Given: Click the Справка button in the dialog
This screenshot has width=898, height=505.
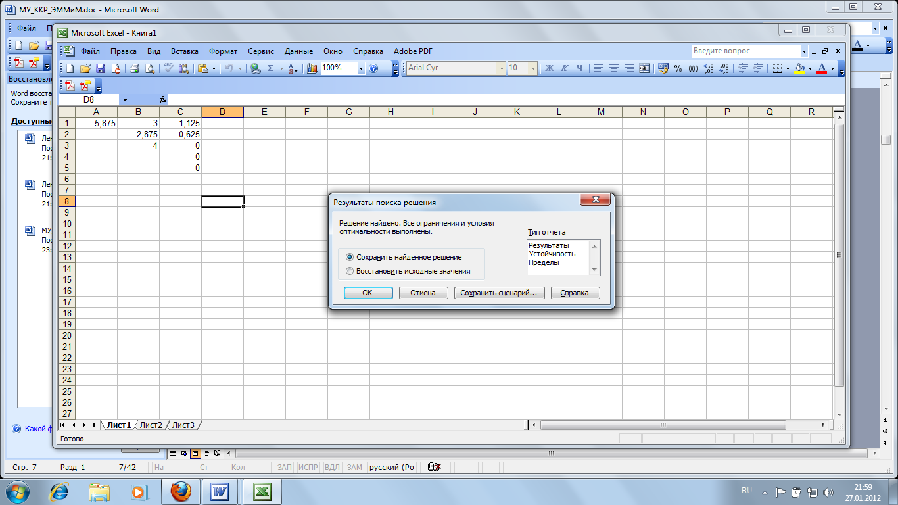Looking at the screenshot, I should coord(575,293).
